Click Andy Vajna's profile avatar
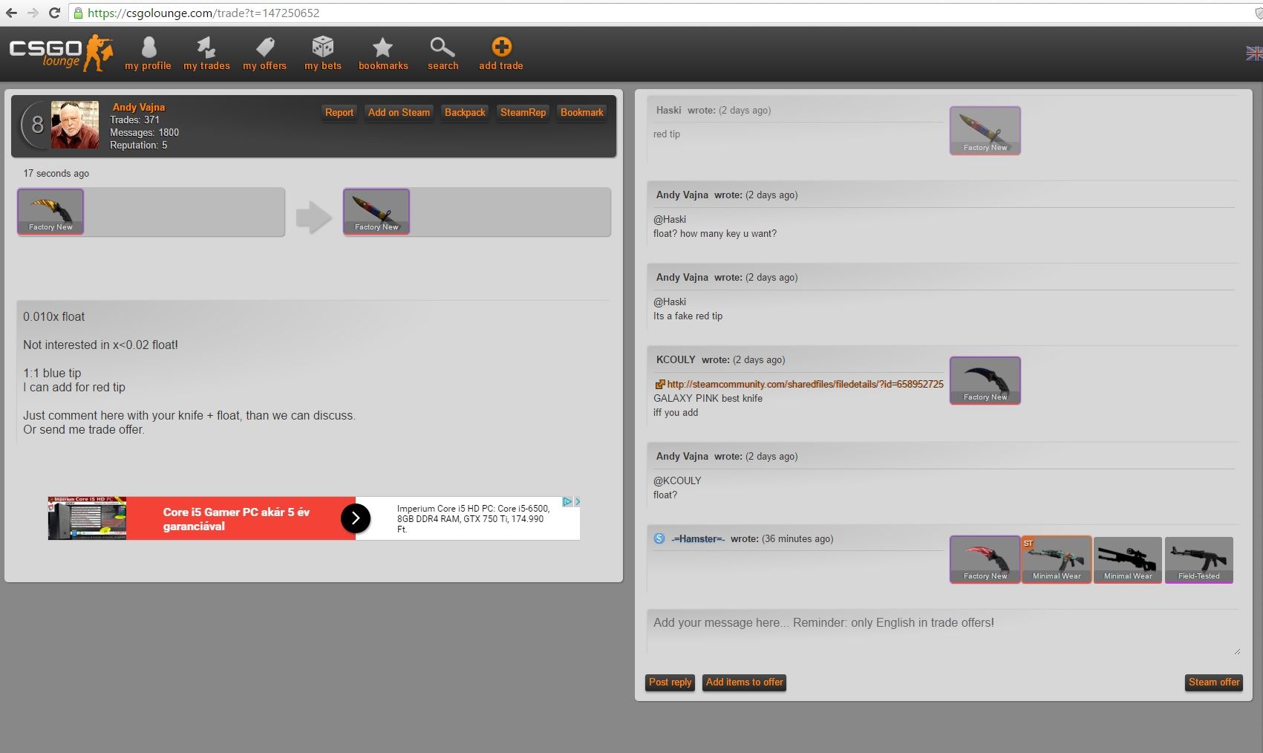 pyautogui.click(x=75, y=125)
